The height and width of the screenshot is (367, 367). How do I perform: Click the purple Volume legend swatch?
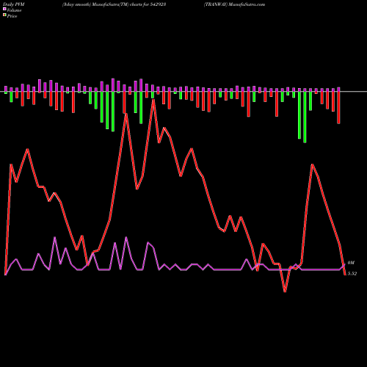coord(4,9)
